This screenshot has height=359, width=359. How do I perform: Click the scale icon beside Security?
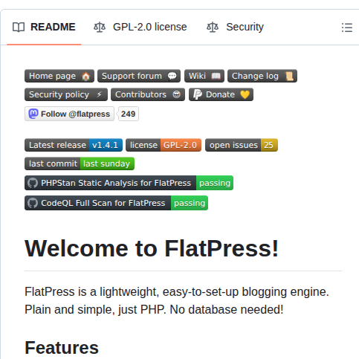point(213,28)
